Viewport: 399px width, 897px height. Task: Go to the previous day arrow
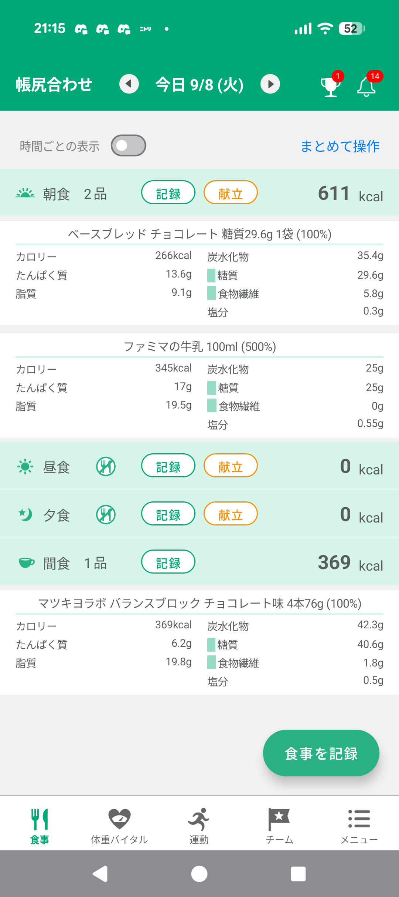coord(129,84)
